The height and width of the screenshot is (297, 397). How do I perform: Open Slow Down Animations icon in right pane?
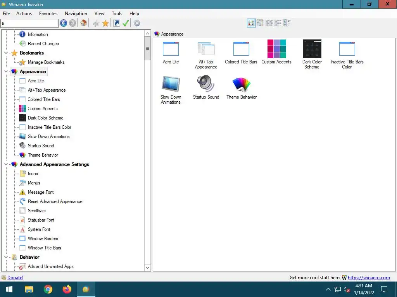point(171,84)
